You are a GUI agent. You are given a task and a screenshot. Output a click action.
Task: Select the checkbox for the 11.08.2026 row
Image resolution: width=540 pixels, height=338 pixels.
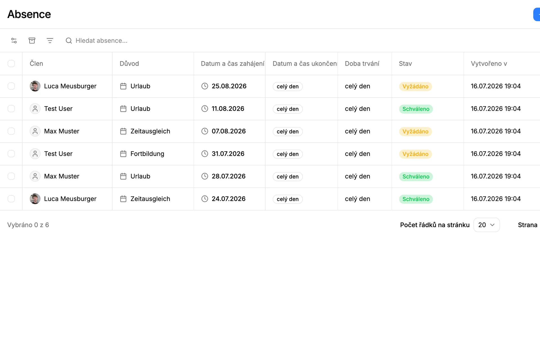[11, 109]
